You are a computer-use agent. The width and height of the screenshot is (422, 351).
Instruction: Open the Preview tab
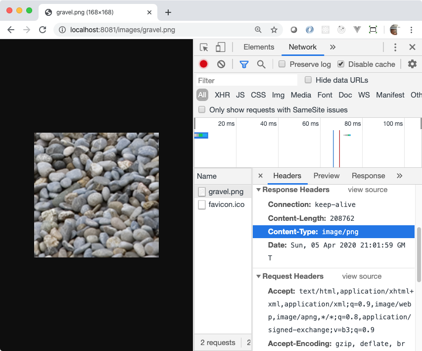[x=327, y=176]
